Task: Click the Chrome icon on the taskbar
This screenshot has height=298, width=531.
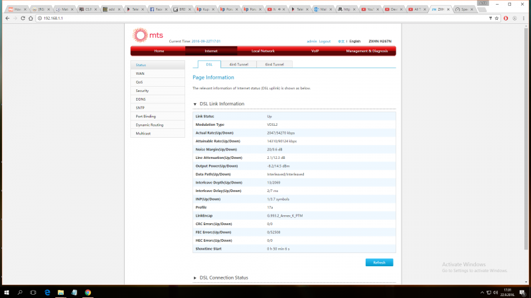Action: click(88, 292)
